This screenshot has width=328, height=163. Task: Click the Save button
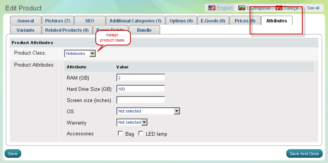(x=13, y=154)
